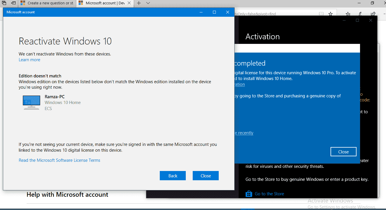
Task: Click the share page icon in Edge
Action: pyautogui.click(x=373, y=14)
